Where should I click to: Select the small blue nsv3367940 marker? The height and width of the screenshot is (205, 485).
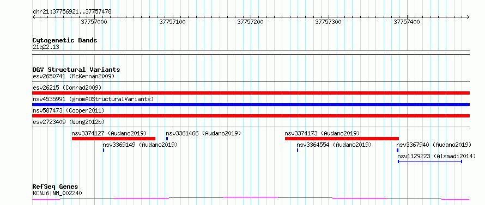[397, 150]
